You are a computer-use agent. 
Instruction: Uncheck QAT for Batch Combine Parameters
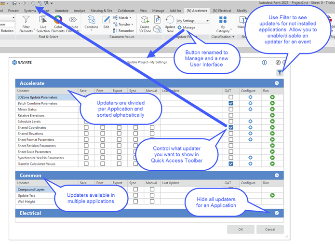pos(231,103)
